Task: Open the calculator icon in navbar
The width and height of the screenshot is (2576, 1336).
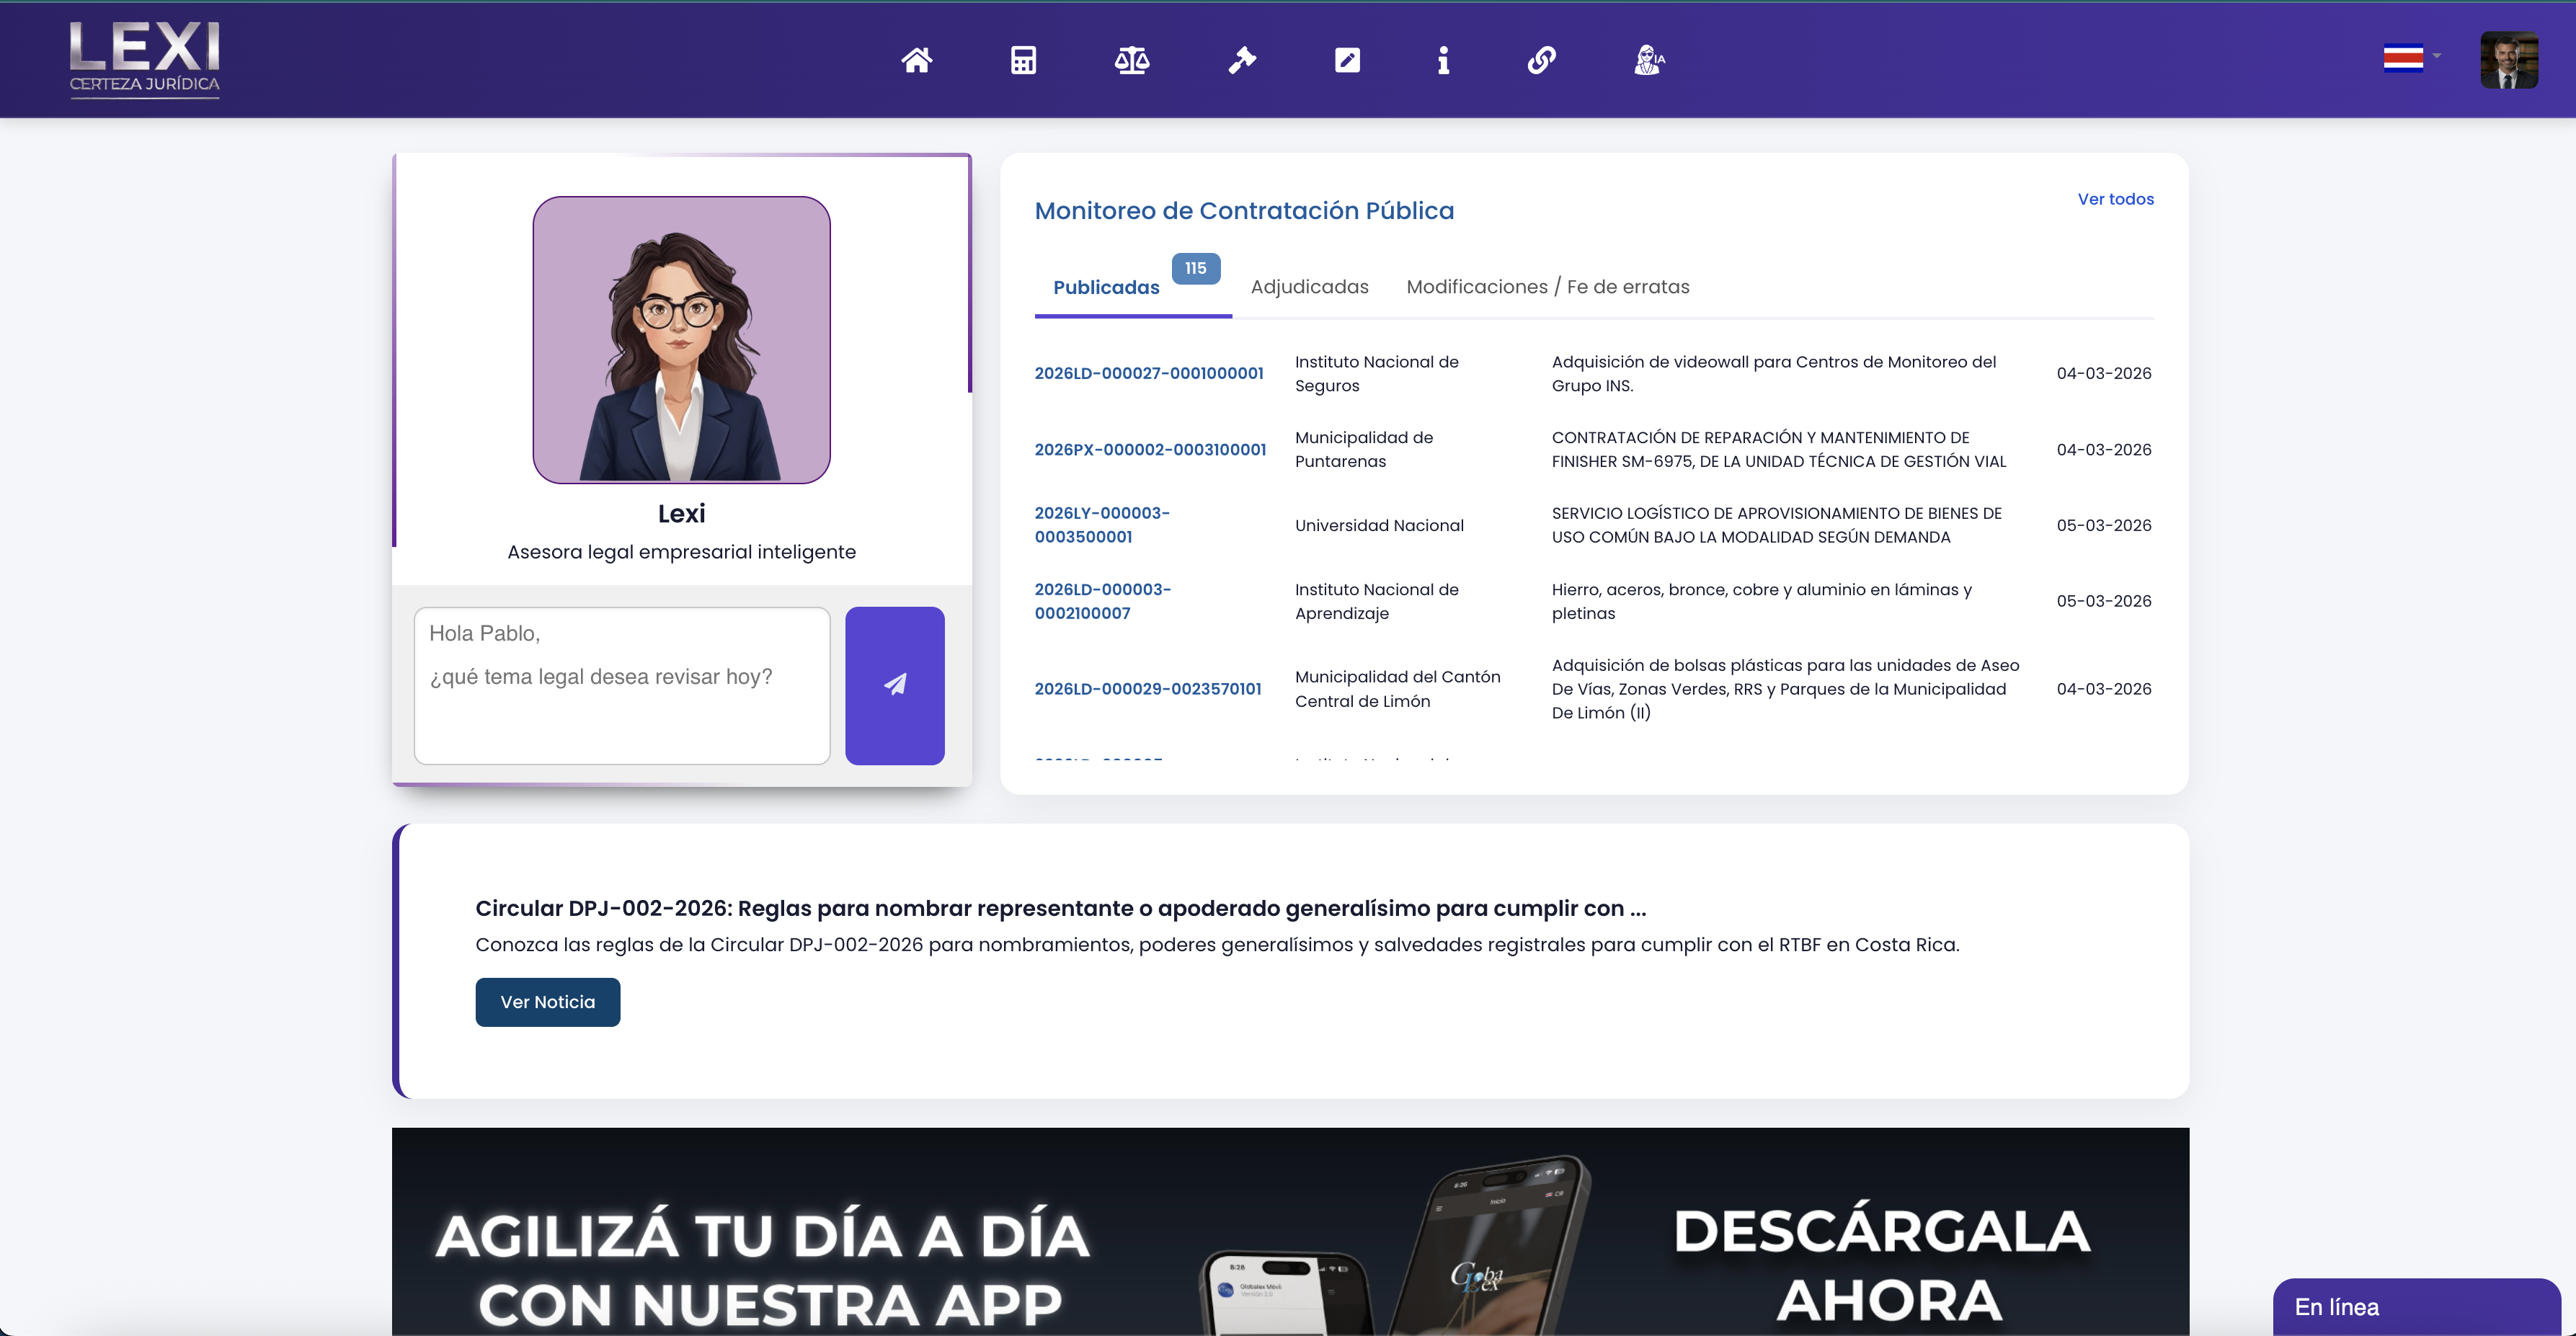Action: [1023, 61]
